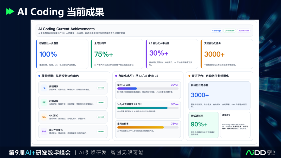Click the 天弦平台：自动化任务规模化 heading
Image resolution: width=281 pixels, height=158 pixels.
click(210, 76)
